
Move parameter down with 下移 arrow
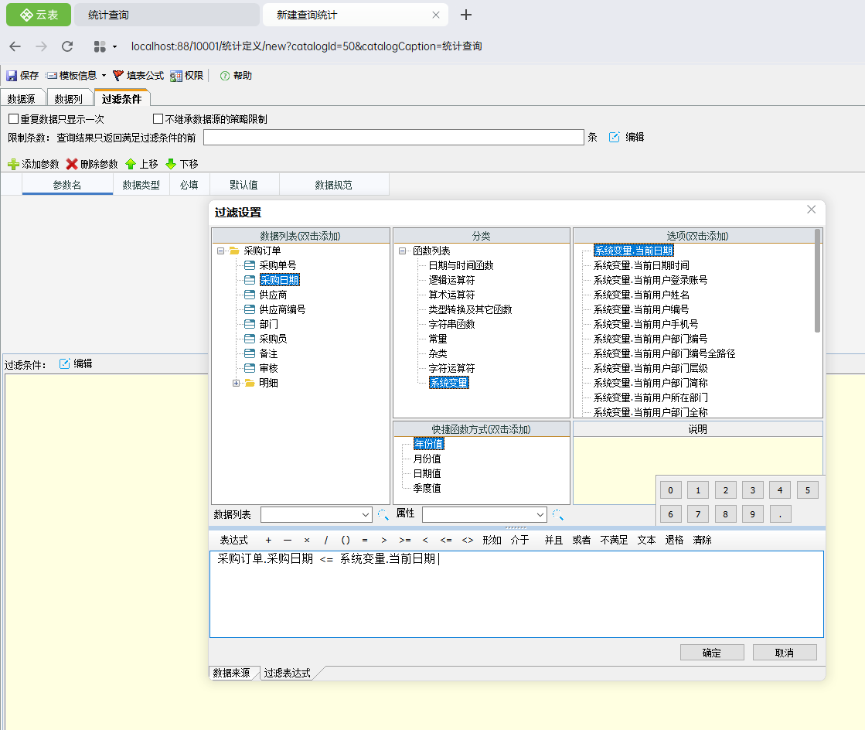pyautogui.click(x=171, y=164)
